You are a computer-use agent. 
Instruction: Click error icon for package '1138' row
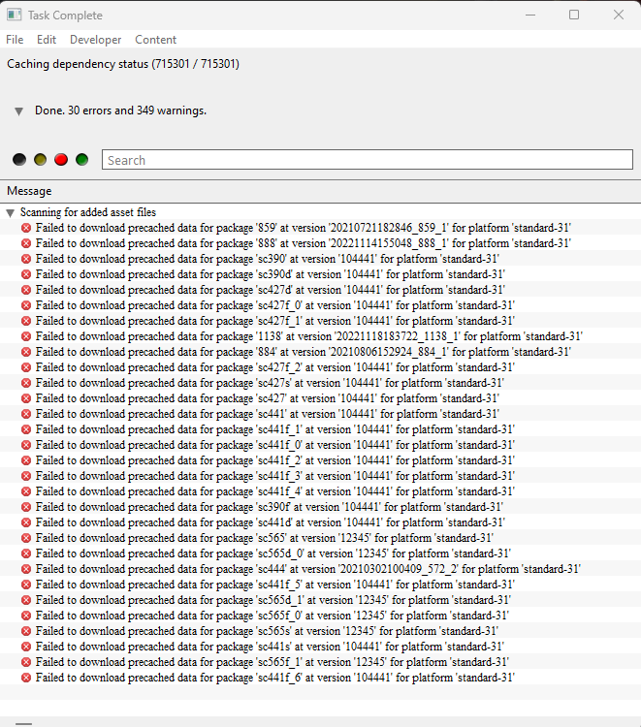[26, 336]
